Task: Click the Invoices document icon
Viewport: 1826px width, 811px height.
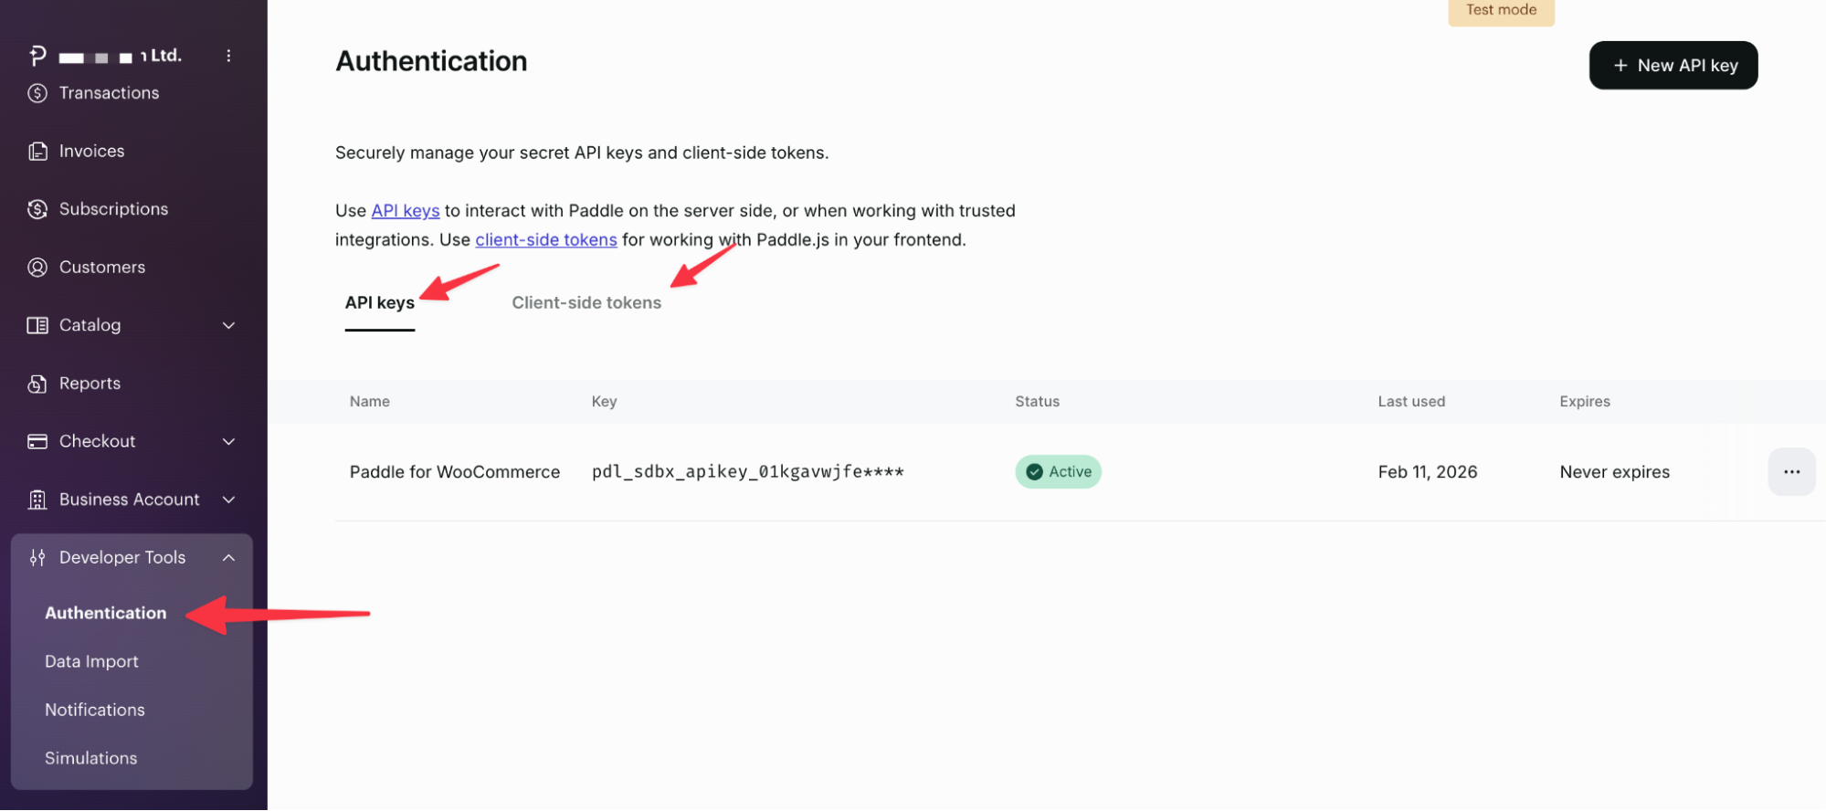Action: [x=37, y=152]
